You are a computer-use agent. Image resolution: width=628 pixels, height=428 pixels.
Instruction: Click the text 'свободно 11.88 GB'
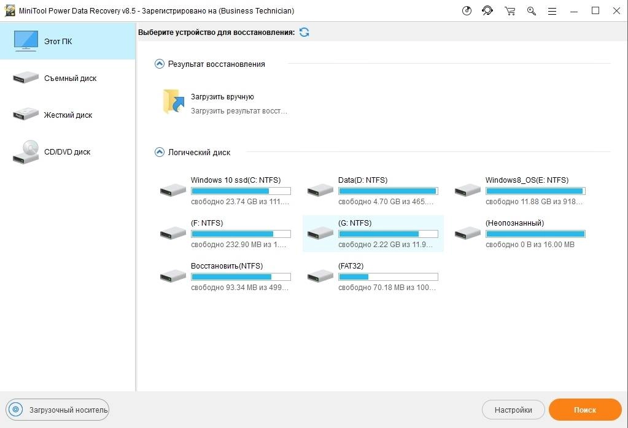point(518,202)
